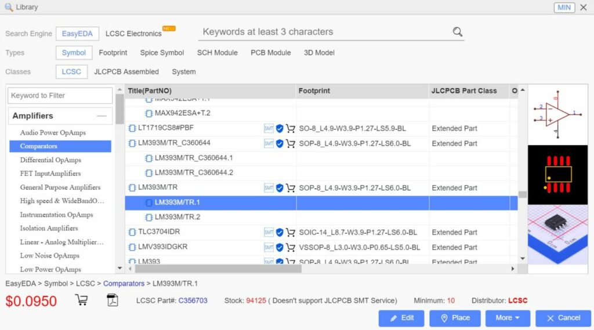Click the Keyword to Filter field
Viewport: 594px width, 330px height.
click(60, 96)
